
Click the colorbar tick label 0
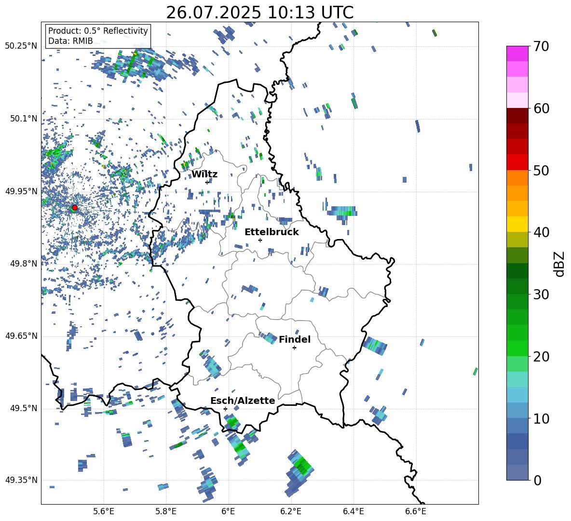[537, 481]
